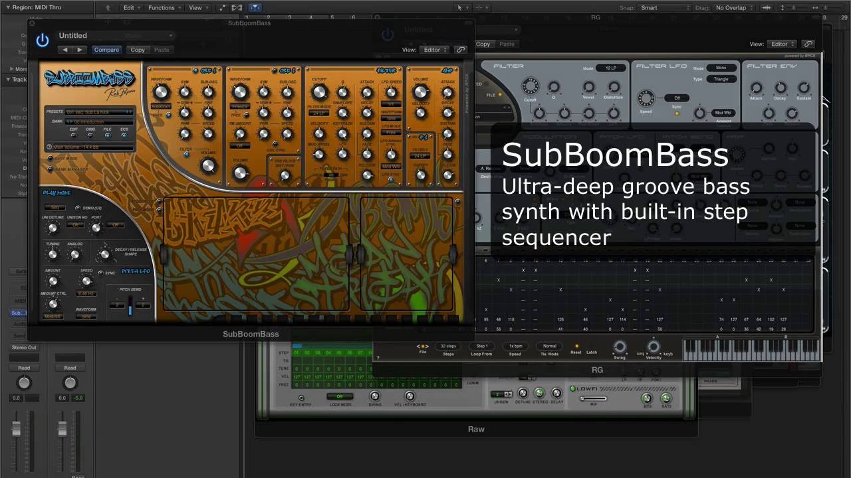The image size is (851, 478).
Task: Adjust the Pitch Bend slider in SubBoomBass
Action: pyautogui.click(x=130, y=307)
